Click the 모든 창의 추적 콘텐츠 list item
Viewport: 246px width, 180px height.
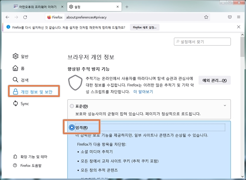point(99,170)
